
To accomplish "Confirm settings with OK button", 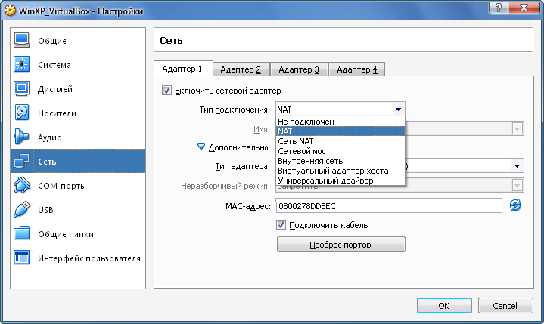I will point(444,306).
